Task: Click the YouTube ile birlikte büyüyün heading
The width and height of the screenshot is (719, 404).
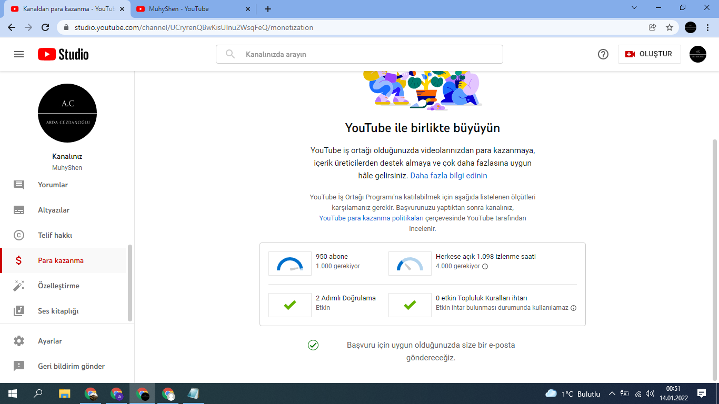Action: pos(423,128)
